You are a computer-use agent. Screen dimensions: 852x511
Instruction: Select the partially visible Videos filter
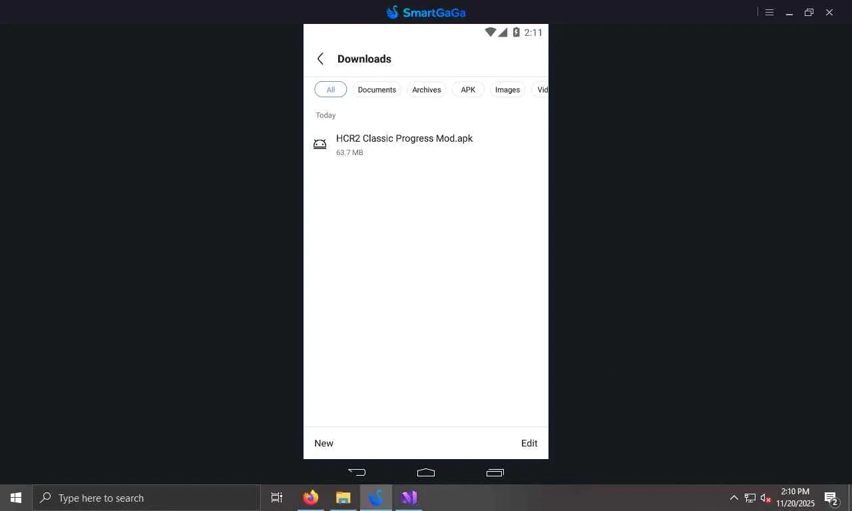point(540,90)
